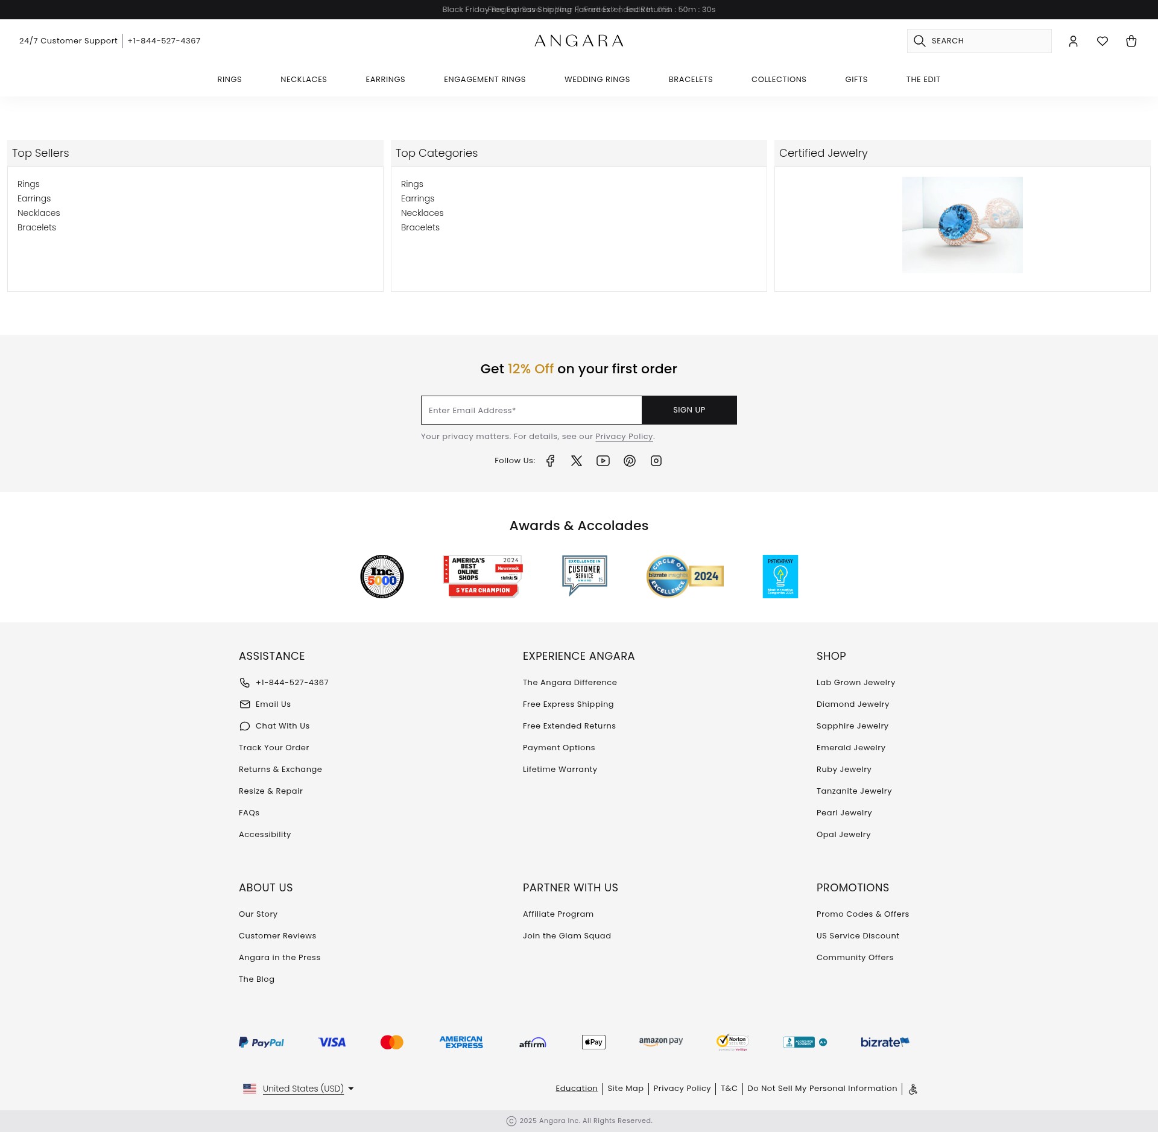
Task: Open United States (USD) country dropdown
Action: pos(299,1089)
